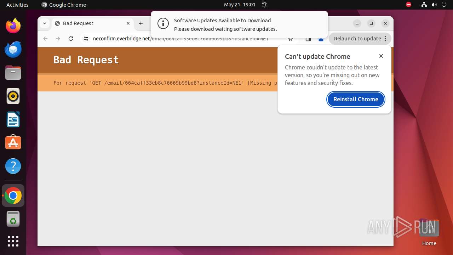Open Firefox from the dock
The width and height of the screenshot is (453, 255).
(x=13, y=26)
